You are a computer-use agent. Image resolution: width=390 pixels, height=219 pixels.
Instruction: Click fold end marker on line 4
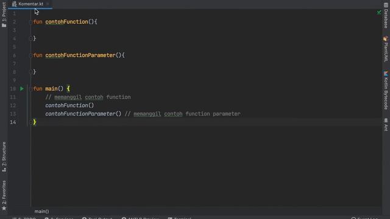pos(30,38)
